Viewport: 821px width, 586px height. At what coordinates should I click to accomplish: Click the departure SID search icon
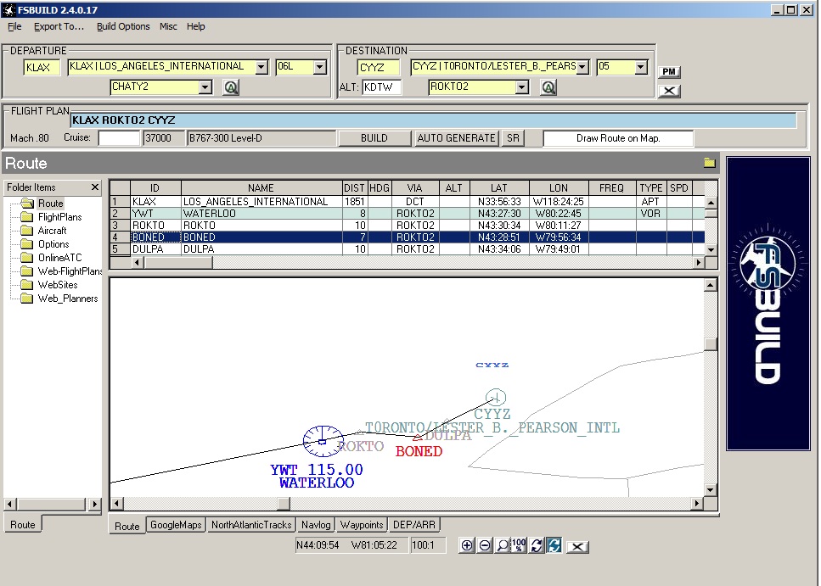[x=231, y=87]
